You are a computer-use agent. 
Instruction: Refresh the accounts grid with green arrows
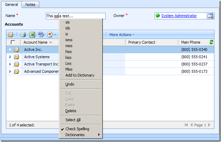click(211, 42)
